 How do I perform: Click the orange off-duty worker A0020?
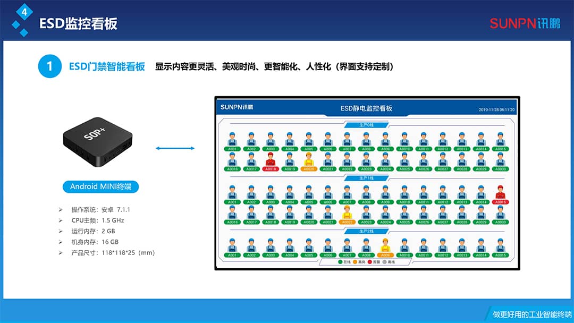308,169
